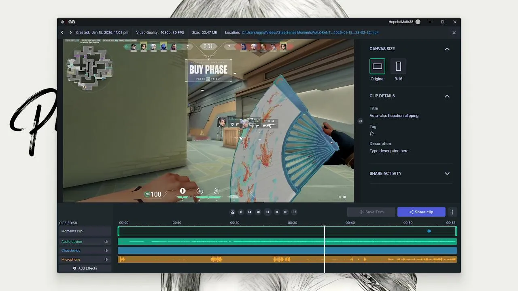
Task: Click the video preview area
Action: coord(208,120)
